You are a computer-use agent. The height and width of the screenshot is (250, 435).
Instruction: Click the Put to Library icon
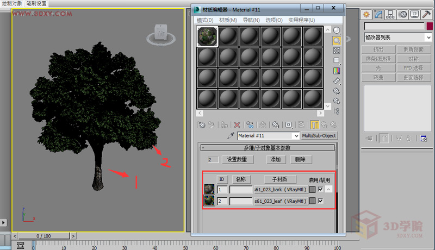point(276,125)
